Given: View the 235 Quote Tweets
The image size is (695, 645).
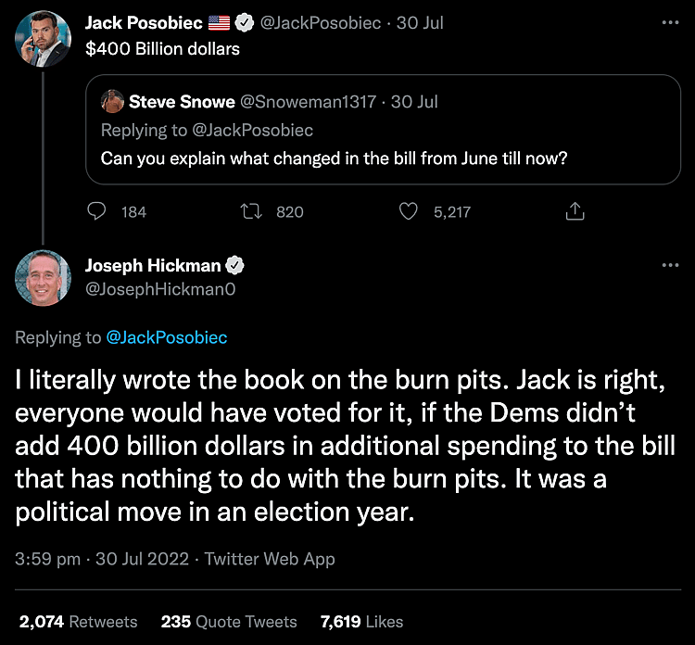Looking at the screenshot, I should [229, 621].
